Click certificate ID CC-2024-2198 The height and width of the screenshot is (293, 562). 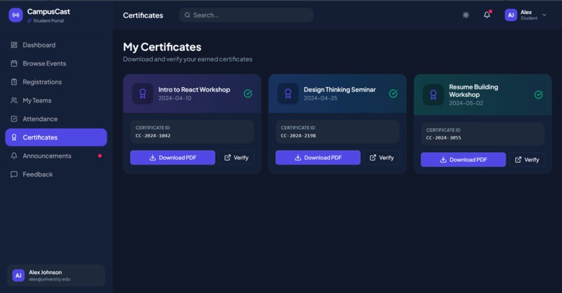click(x=298, y=135)
